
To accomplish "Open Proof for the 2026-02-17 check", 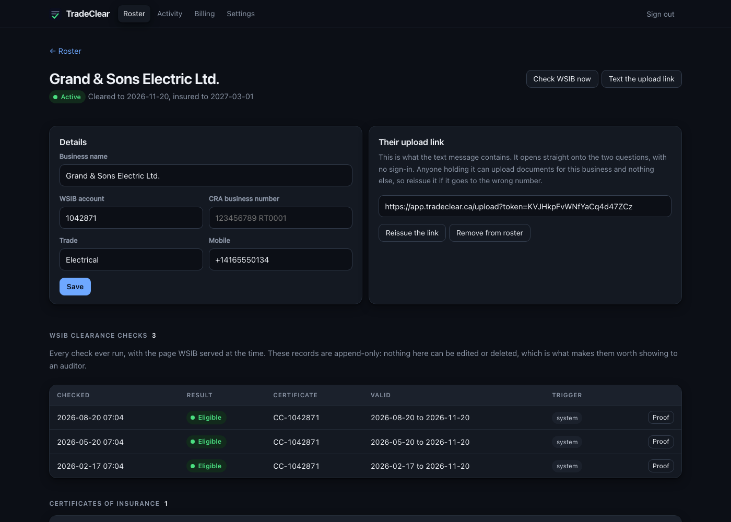I will (x=661, y=466).
